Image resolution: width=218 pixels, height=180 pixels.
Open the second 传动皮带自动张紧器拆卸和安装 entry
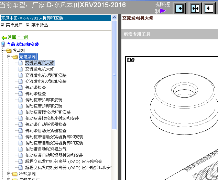[54, 143]
